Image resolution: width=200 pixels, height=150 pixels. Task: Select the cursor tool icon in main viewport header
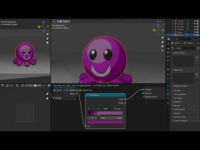[x=54, y=21]
